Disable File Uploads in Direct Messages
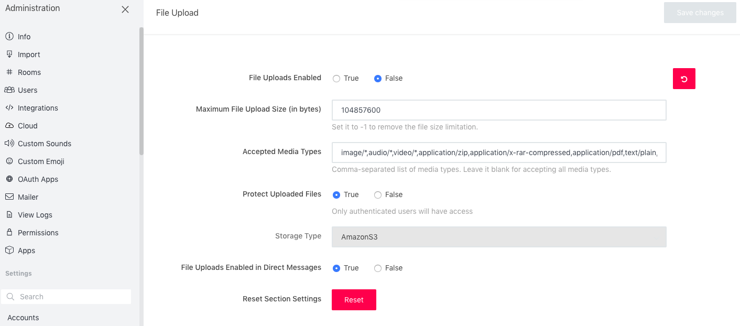This screenshot has height=326, width=740. [x=378, y=268]
